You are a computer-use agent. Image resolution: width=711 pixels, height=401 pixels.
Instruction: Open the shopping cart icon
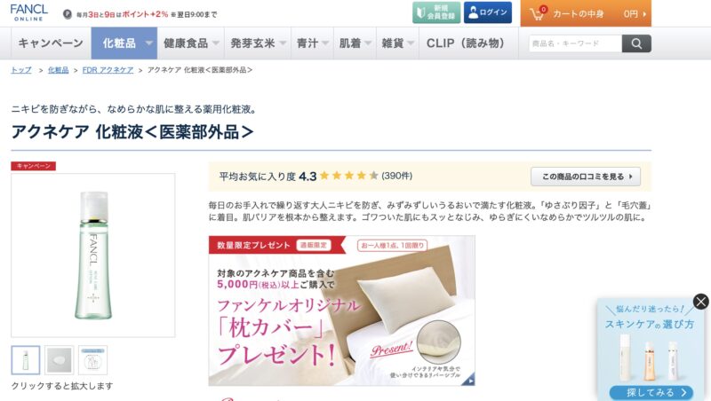pos(538,13)
